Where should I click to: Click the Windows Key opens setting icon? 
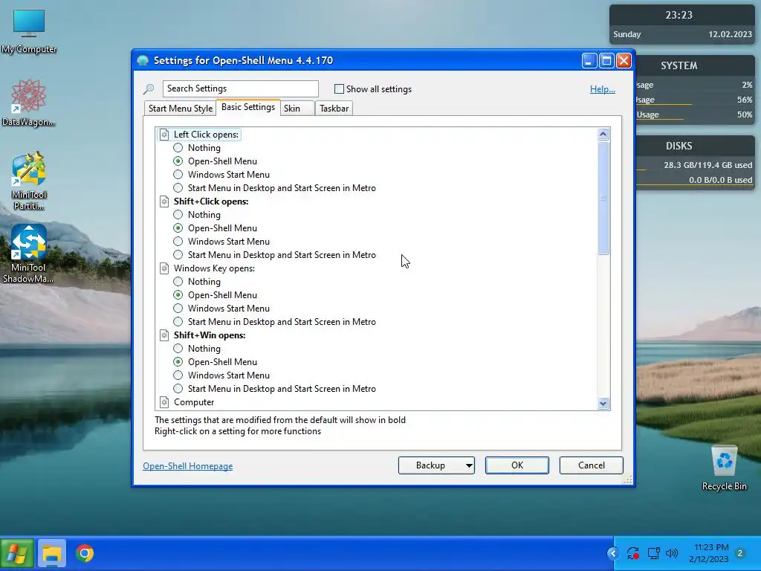click(164, 268)
